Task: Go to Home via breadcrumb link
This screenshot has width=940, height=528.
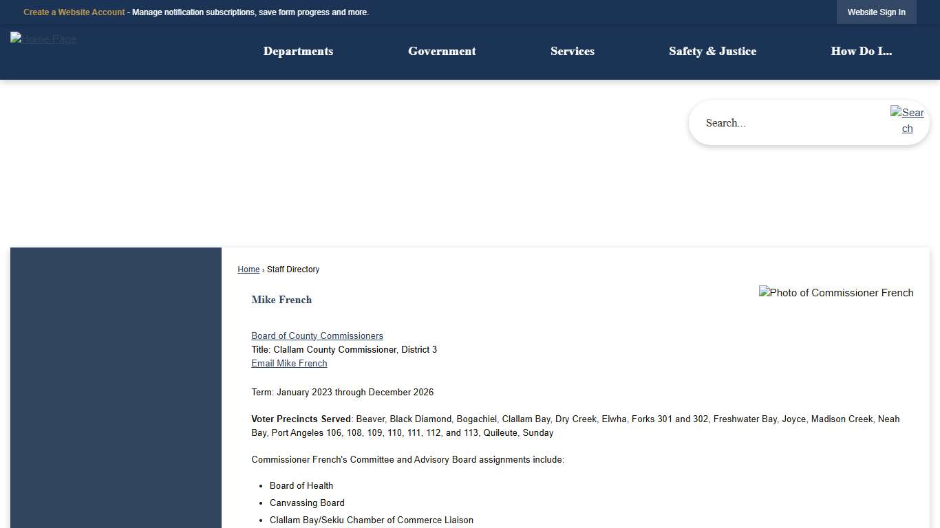Action: (248, 269)
